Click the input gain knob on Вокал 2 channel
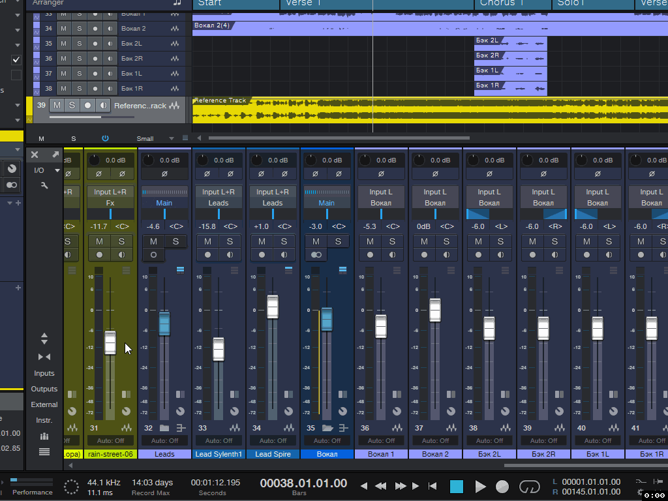Image resolution: width=668 pixels, height=501 pixels. point(419,160)
